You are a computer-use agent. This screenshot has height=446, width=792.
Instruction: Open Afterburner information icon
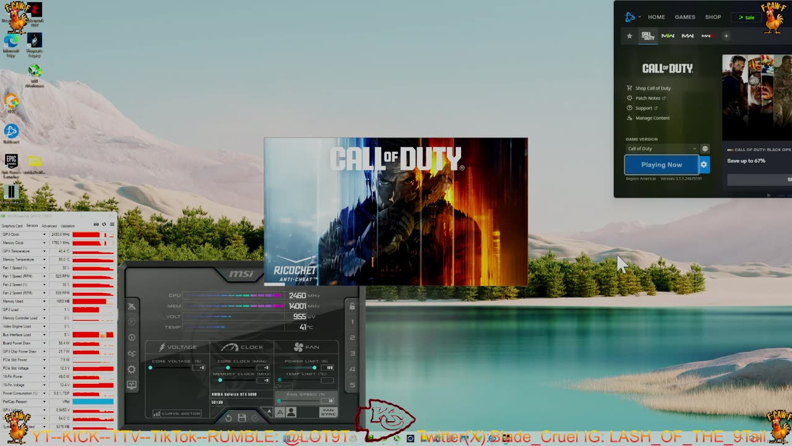[132, 338]
